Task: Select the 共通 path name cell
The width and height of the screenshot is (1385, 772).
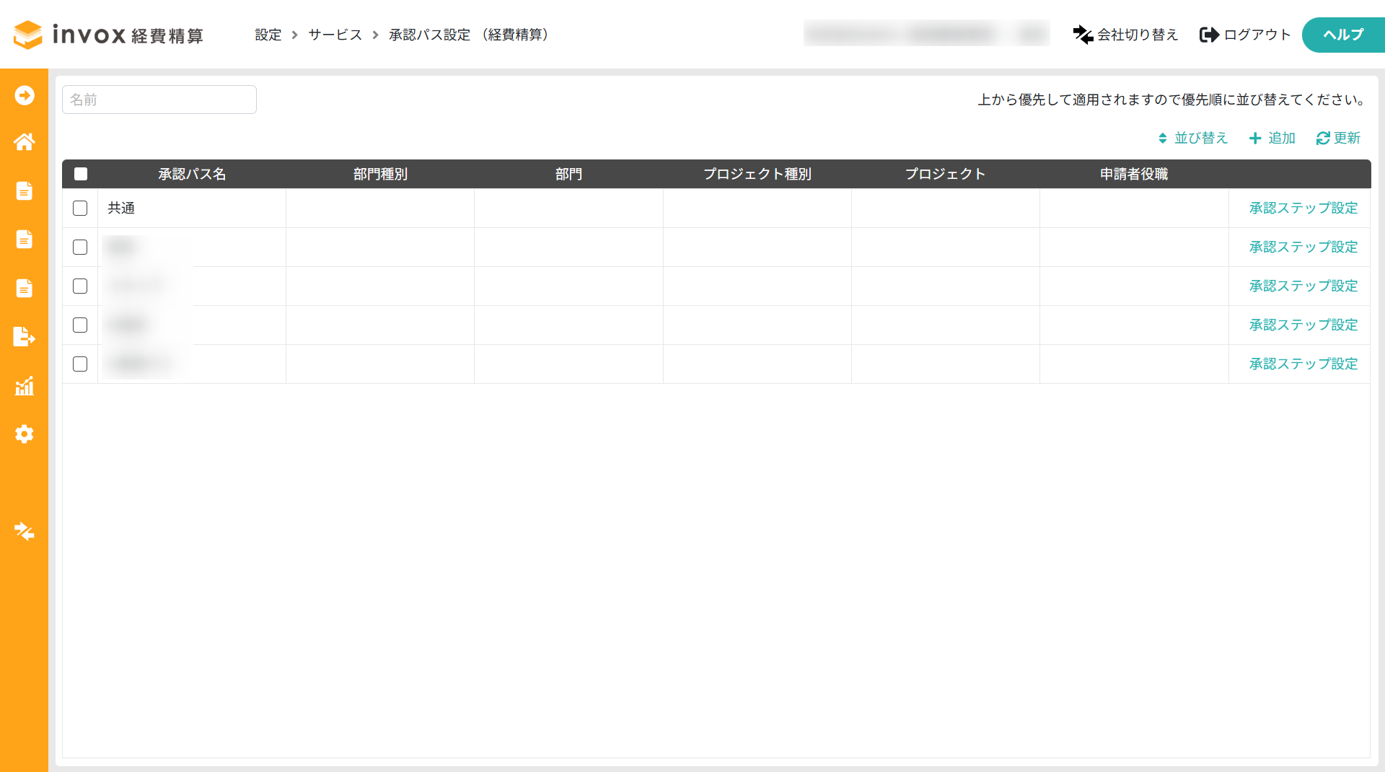Action: click(x=192, y=208)
